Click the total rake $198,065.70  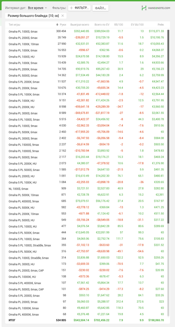tap(156, 320)
